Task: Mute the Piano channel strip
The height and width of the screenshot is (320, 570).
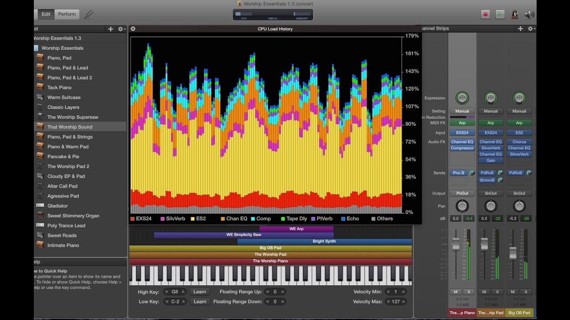Action: [x=456, y=292]
